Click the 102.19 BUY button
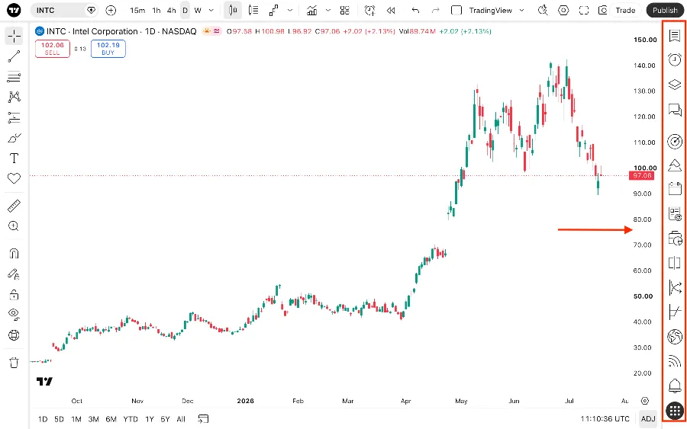This screenshot has height=429, width=687. tap(108, 49)
